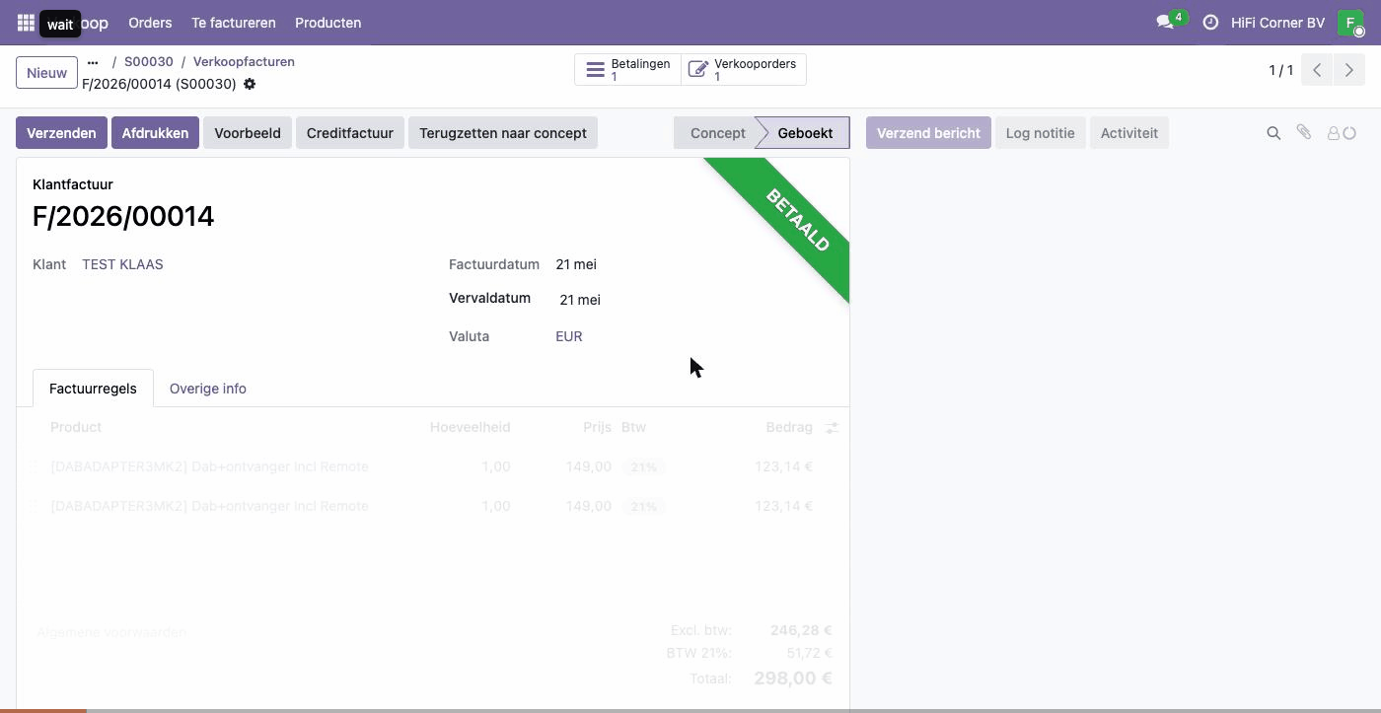Select the Geboekt status stage
The image size is (1381, 713).
point(805,133)
